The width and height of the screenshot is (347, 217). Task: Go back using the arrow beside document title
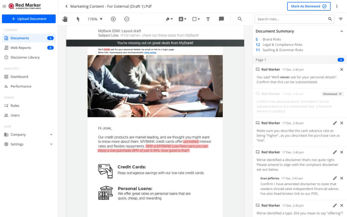click(x=66, y=6)
